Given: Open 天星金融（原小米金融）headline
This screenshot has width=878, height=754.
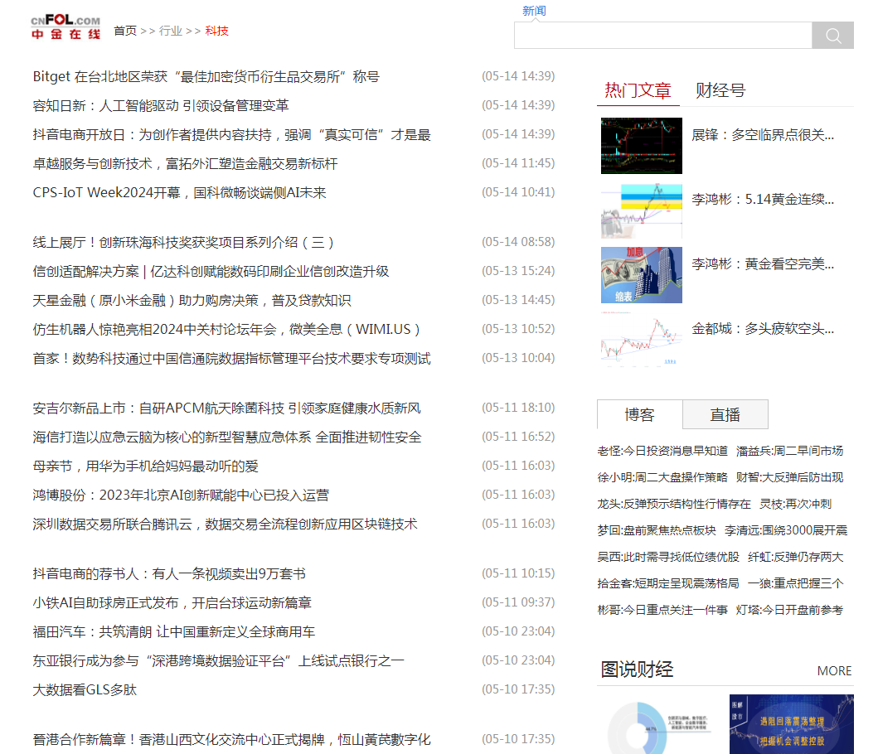Looking at the screenshot, I should pyautogui.click(x=192, y=301).
